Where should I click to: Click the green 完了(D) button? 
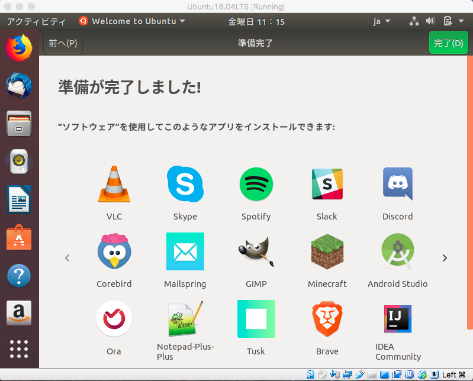[x=449, y=43]
